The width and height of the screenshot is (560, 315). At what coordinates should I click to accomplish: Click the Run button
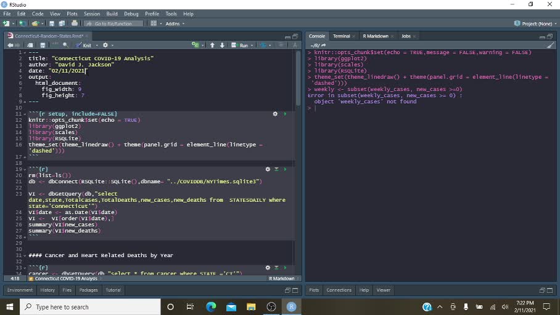(240, 46)
